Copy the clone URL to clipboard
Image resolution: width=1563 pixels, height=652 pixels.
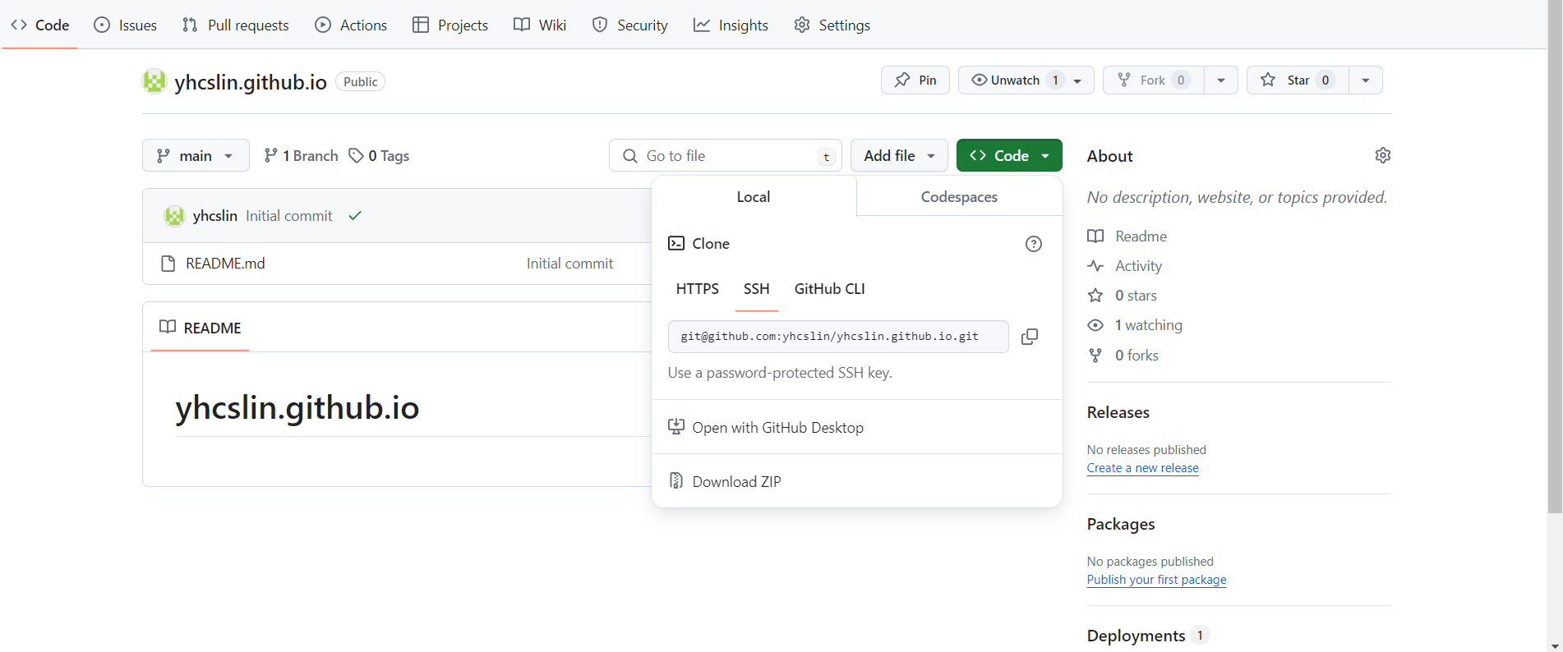[x=1030, y=337]
